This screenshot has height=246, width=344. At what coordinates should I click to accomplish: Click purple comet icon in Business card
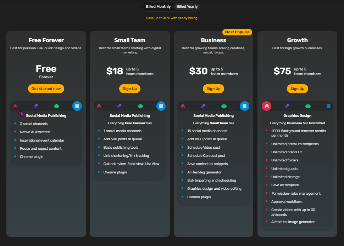pos(203,106)
